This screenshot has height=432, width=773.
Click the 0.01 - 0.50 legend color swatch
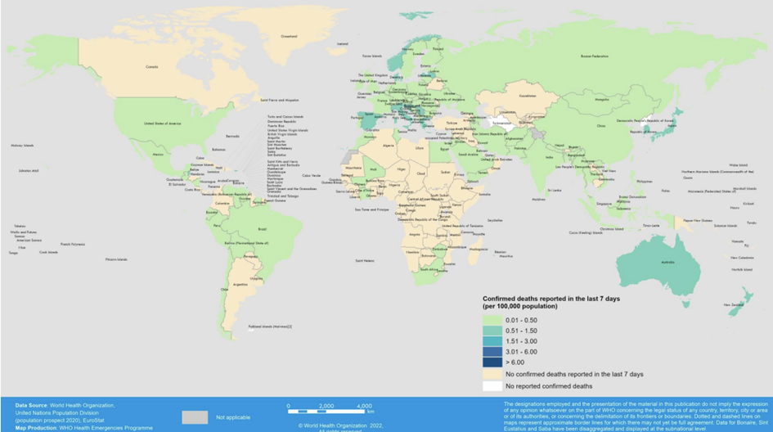click(x=493, y=319)
